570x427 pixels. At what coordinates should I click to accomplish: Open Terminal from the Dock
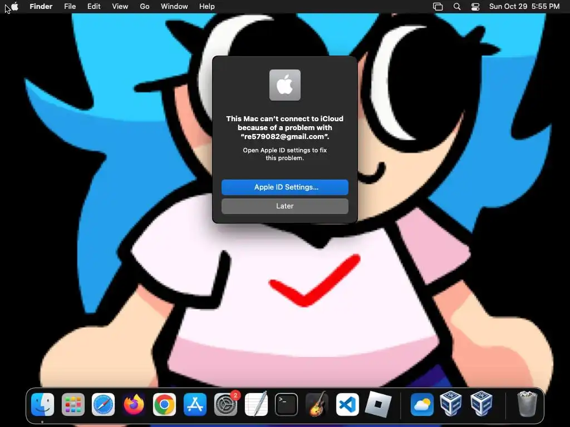click(x=287, y=405)
